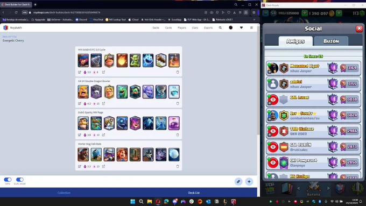Open Mohamed Light friend row

point(313,68)
